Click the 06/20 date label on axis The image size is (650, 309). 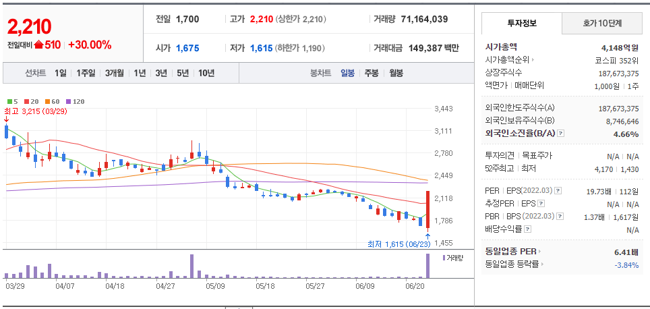(414, 286)
